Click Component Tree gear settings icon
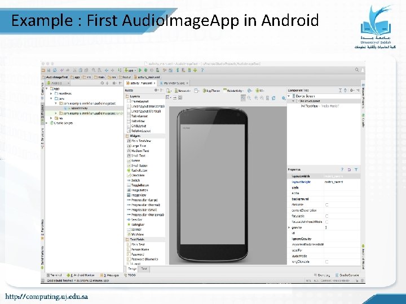 pos(352,90)
